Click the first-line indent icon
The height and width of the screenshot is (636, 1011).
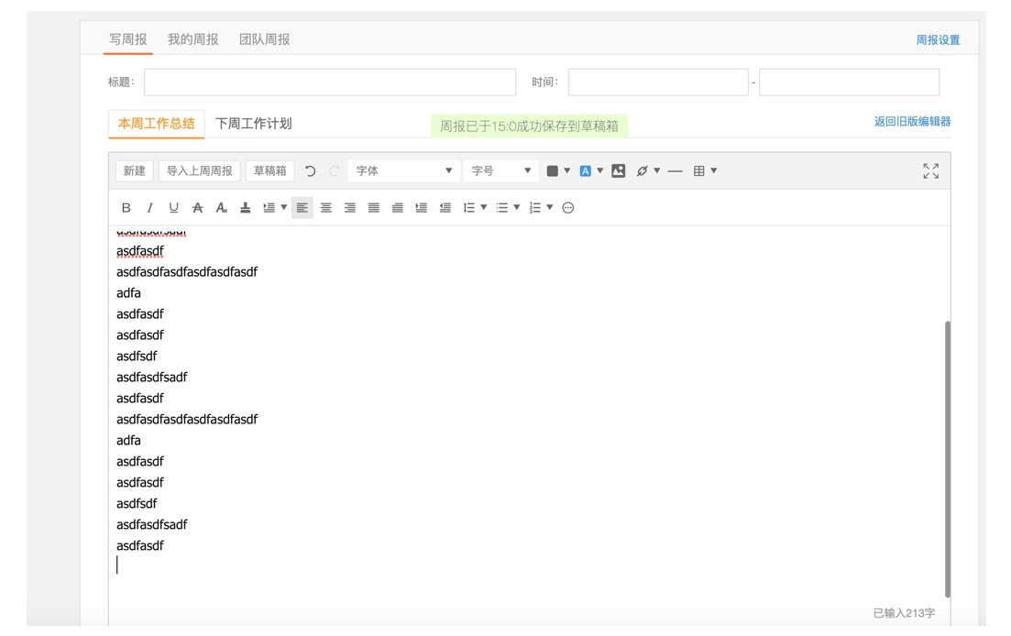(269, 207)
